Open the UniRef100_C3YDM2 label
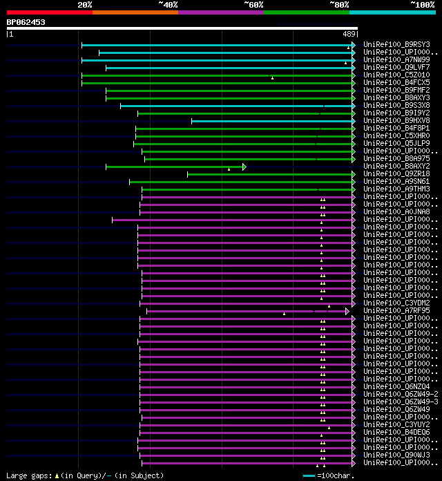 coord(396,303)
